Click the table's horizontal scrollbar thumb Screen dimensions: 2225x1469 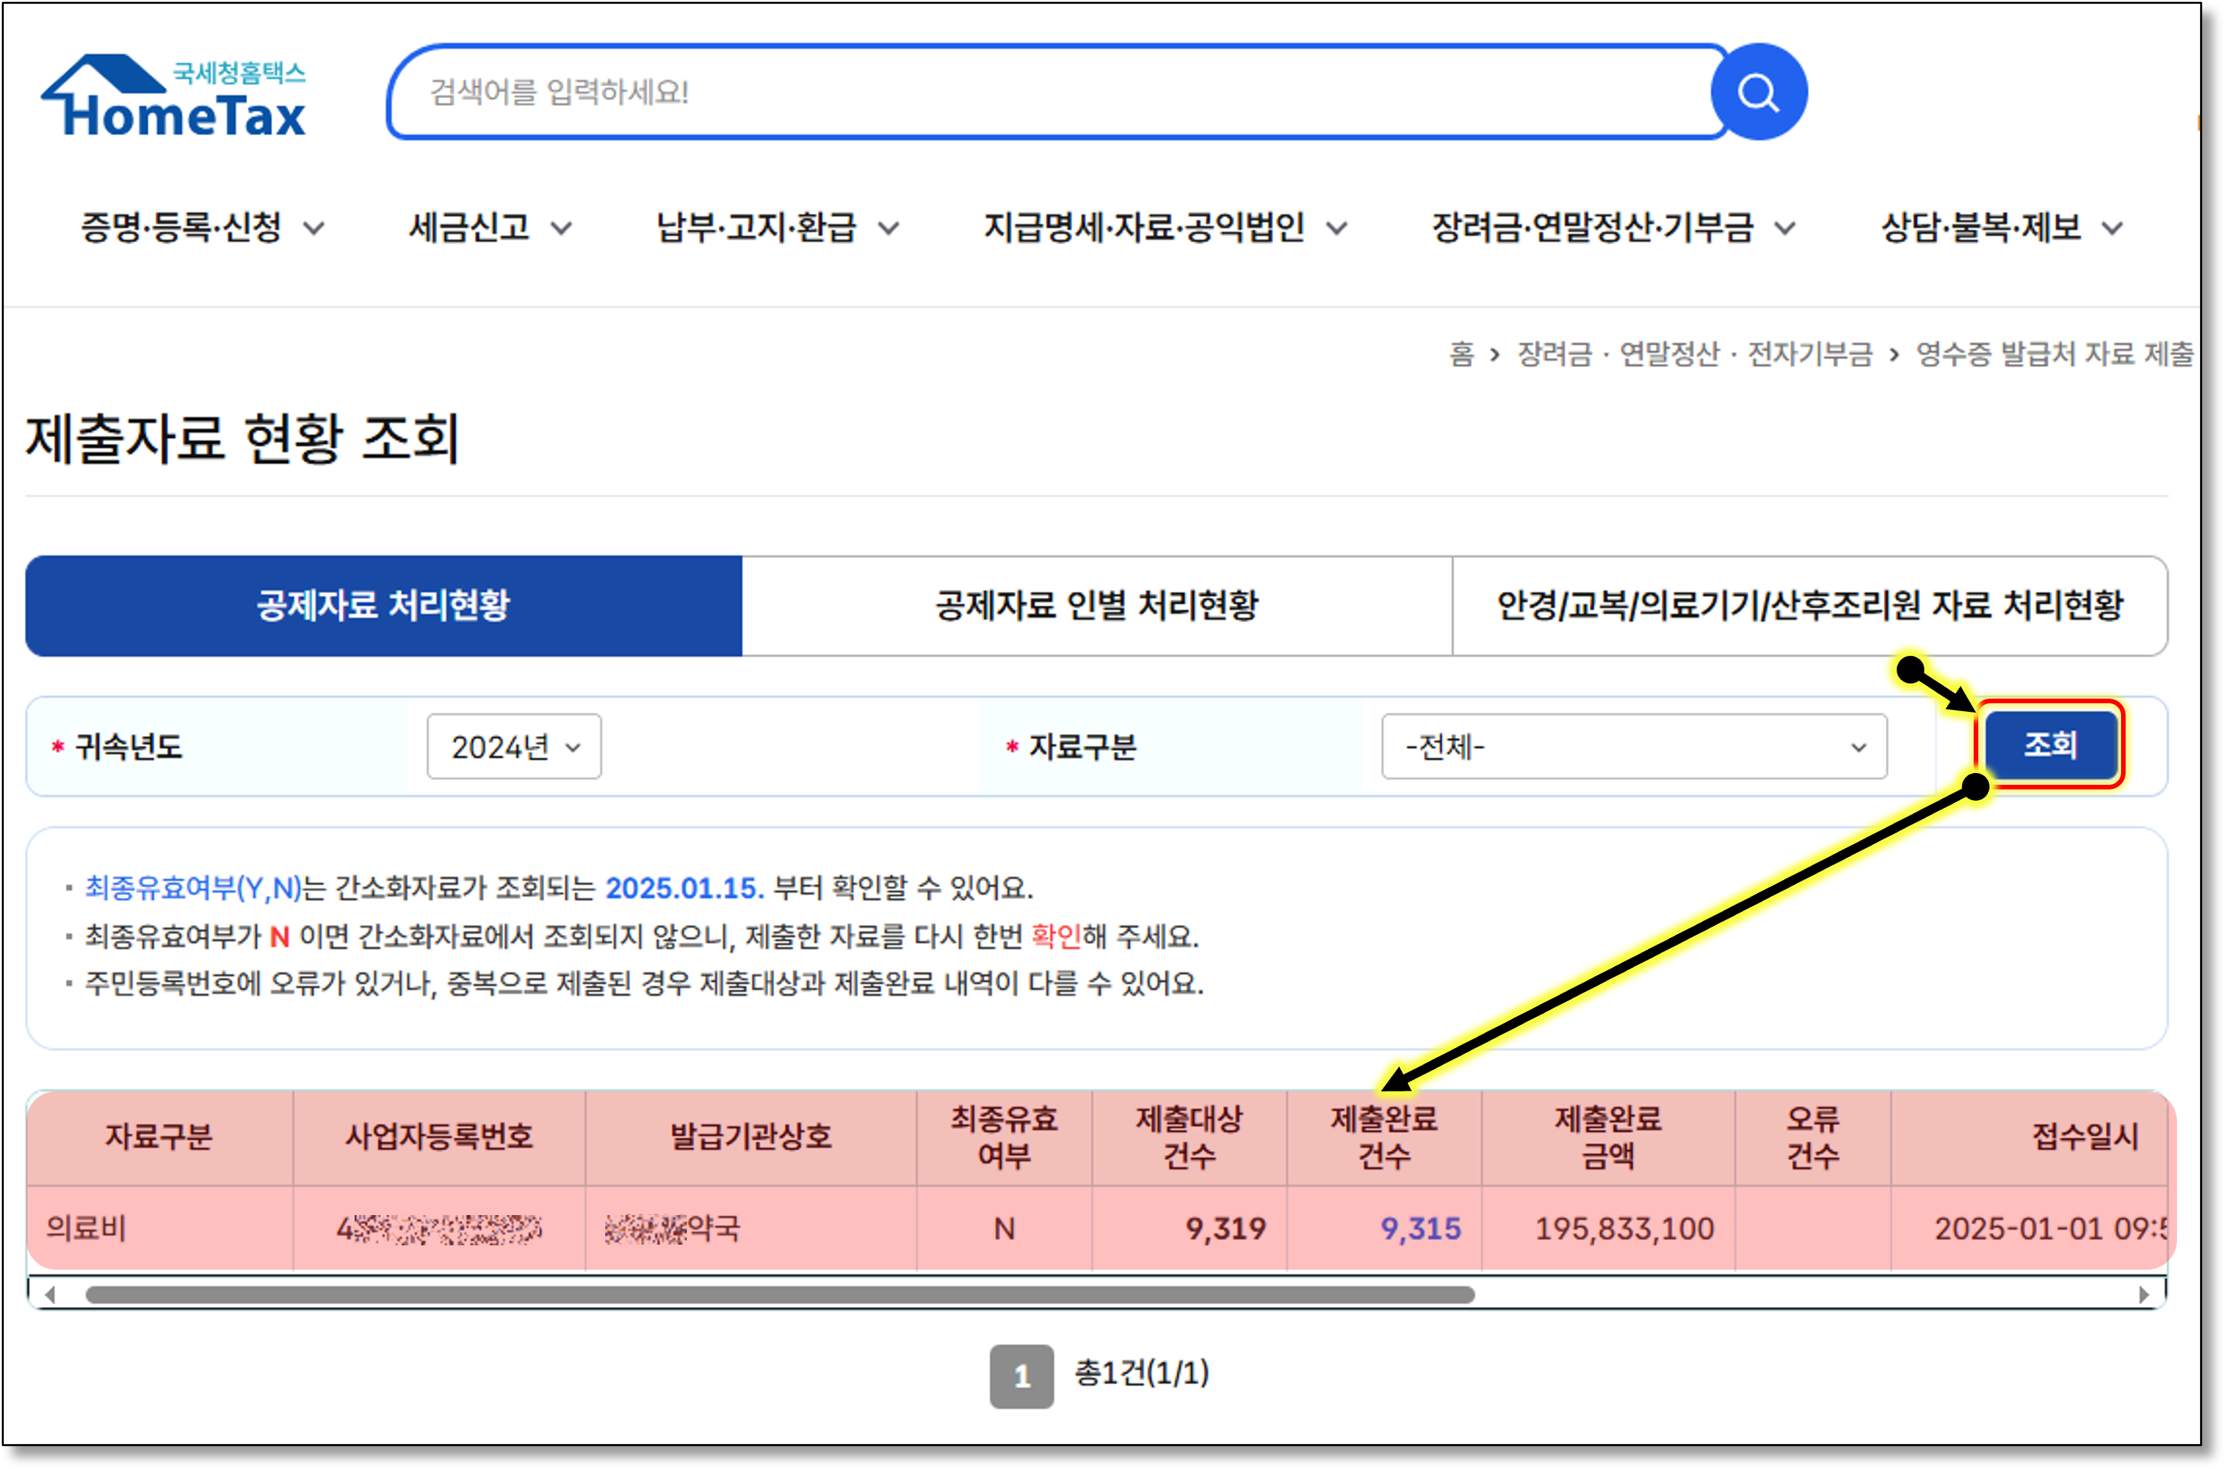pos(780,1295)
